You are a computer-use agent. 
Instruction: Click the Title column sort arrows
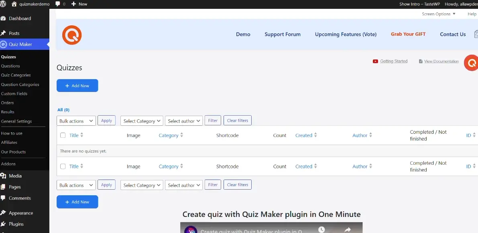pos(82,135)
